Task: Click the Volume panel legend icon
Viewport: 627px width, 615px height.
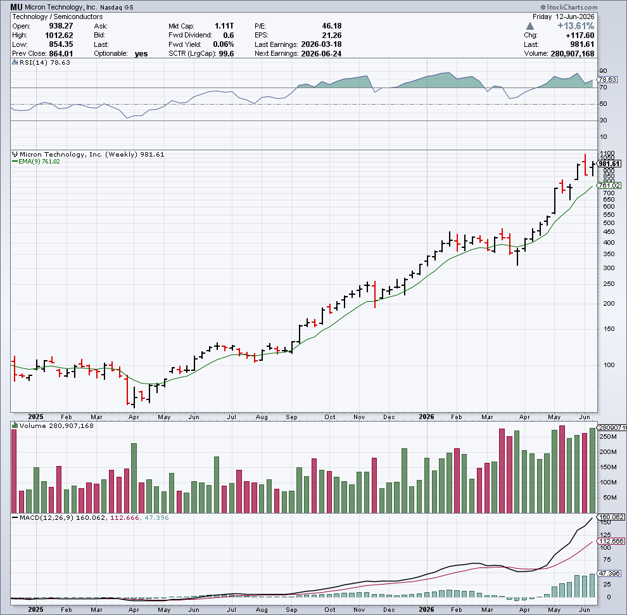Action: click(x=15, y=425)
